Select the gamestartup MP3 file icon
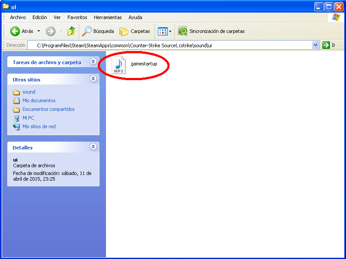Screen dimensions: 346x259 click(x=119, y=65)
